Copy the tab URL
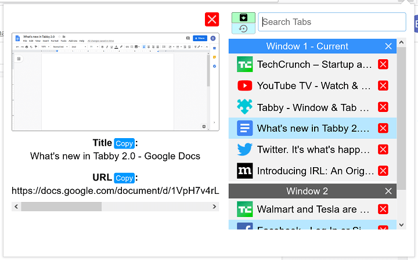This screenshot has height=260, width=418. (x=124, y=178)
